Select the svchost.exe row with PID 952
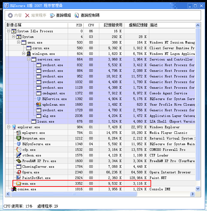Screen dimensions: 207x211 click(101, 76)
